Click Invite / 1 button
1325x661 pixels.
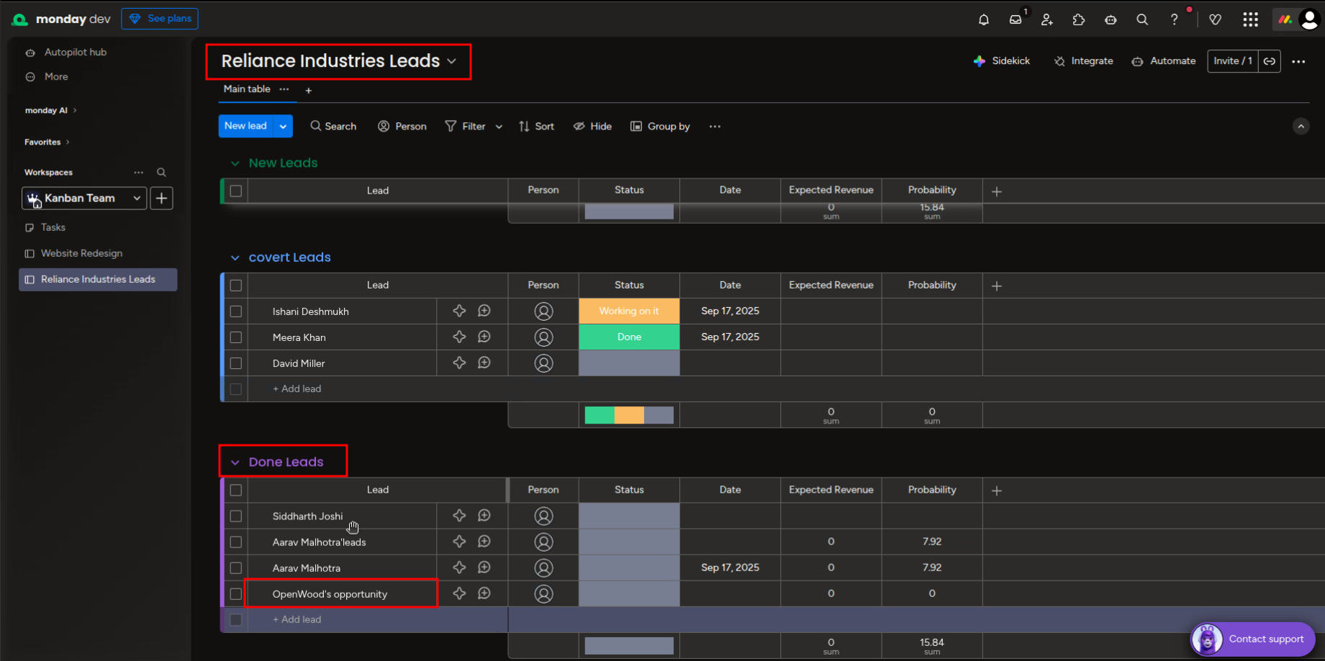pos(1233,61)
